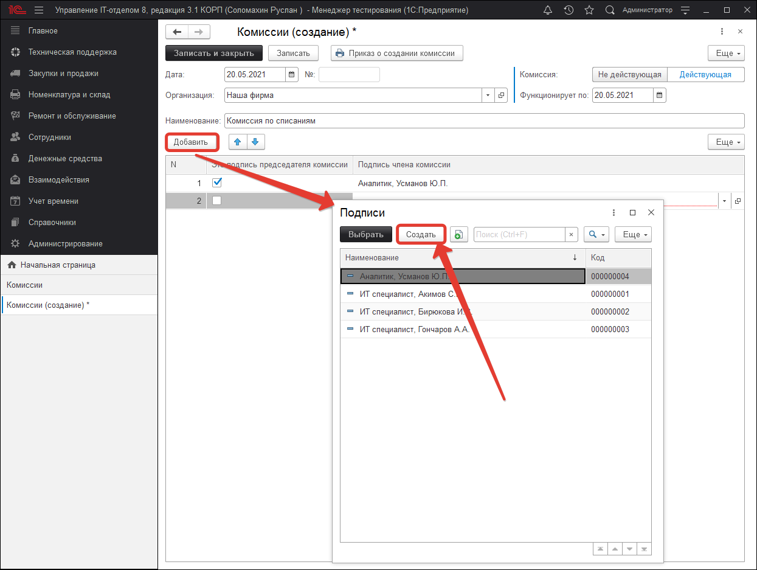
Task: Open the Еще dropdown in Подписи dialog
Action: 633,234
